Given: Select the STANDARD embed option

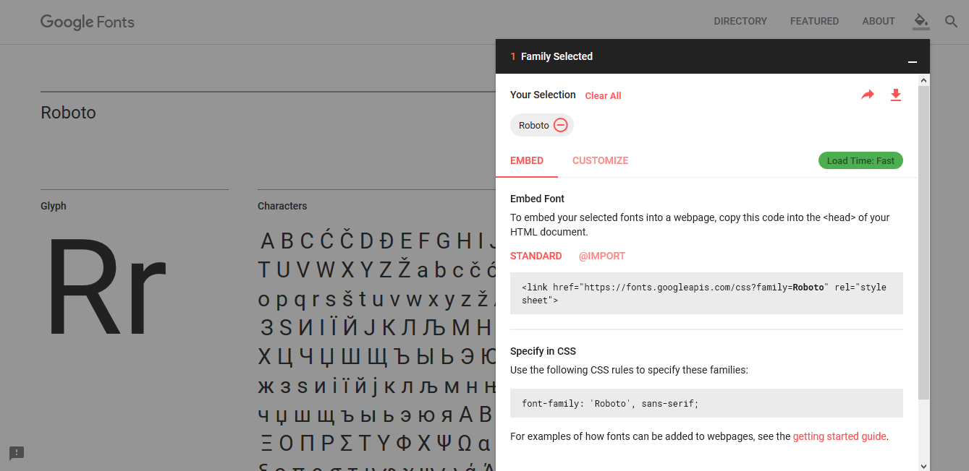Looking at the screenshot, I should click(536, 256).
